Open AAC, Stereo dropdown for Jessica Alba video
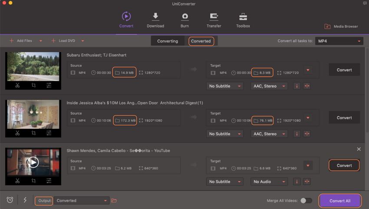This screenshot has height=209, width=369. [x=269, y=134]
